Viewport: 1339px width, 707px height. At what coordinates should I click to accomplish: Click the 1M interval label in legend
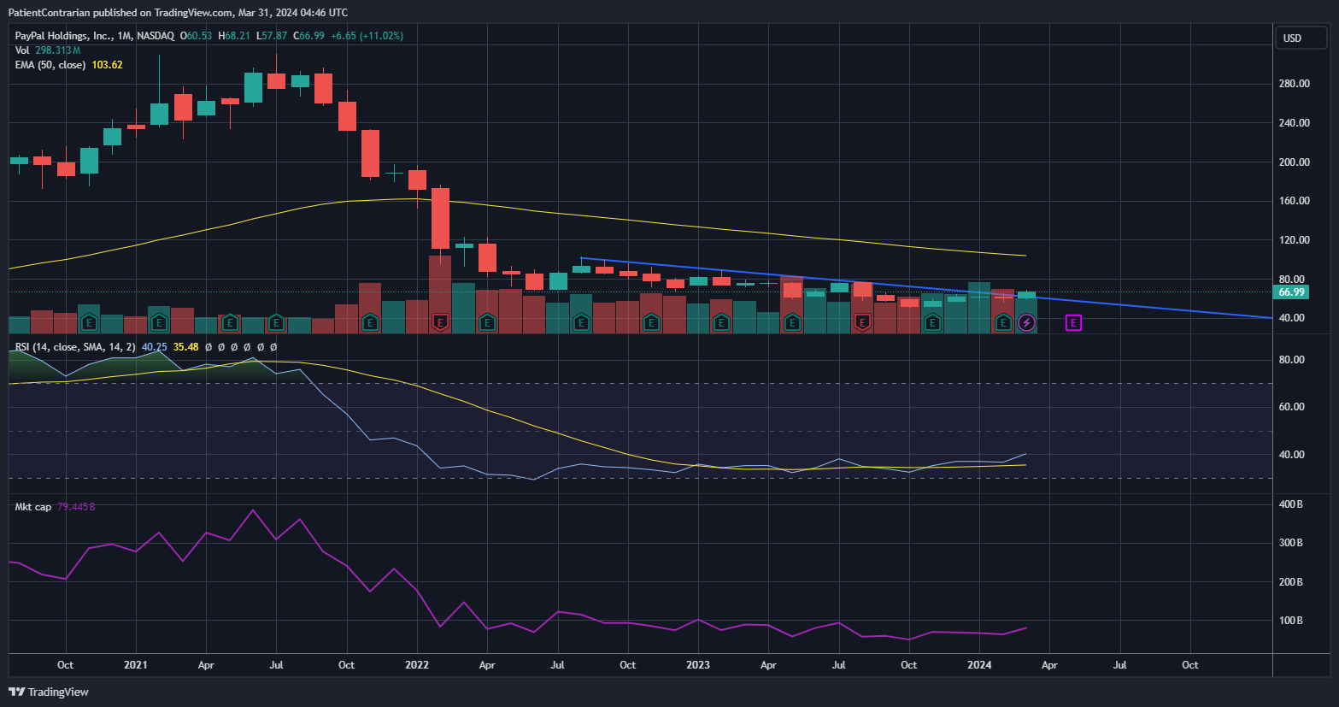[x=125, y=36]
